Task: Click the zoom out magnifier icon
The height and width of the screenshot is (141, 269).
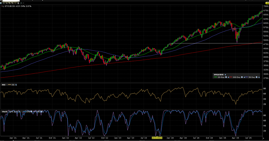Action: (x=12, y=3)
